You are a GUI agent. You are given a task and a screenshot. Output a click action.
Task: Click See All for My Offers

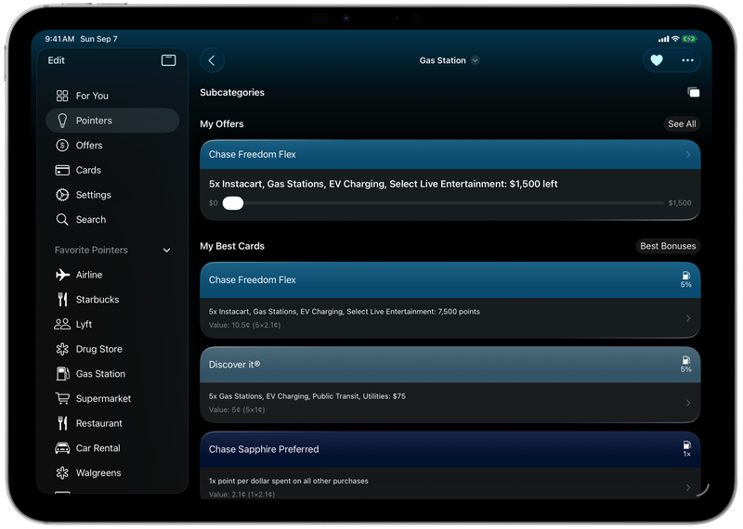point(682,123)
